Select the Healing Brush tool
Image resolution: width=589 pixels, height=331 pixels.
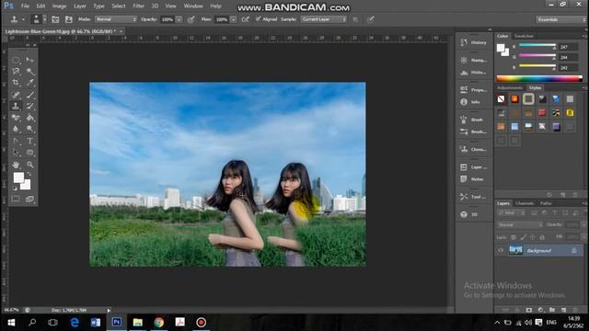pyautogui.click(x=16, y=95)
